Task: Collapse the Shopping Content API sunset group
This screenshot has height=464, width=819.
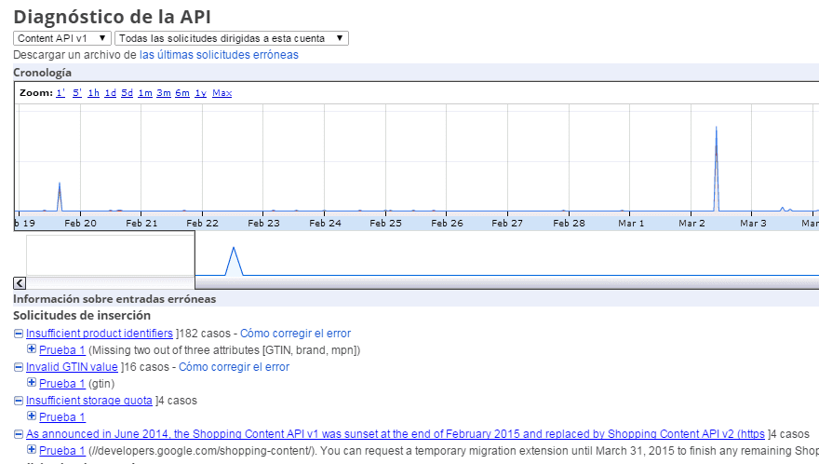Action: click(x=19, y=433)
